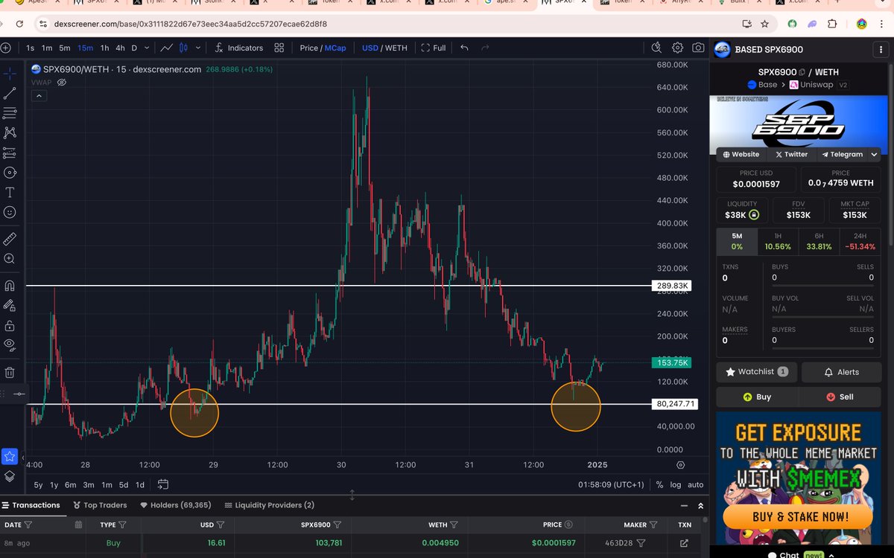Select the trend line drawing tool

10,94
